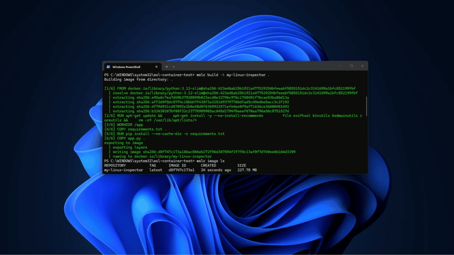This screenshot has height=255, width=454.
Task: Minimize the PowerShell window
Action: point(340,66)
